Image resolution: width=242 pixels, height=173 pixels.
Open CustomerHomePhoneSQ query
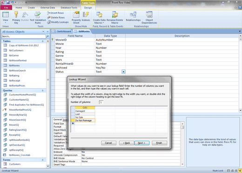click(x=22, y=95)
